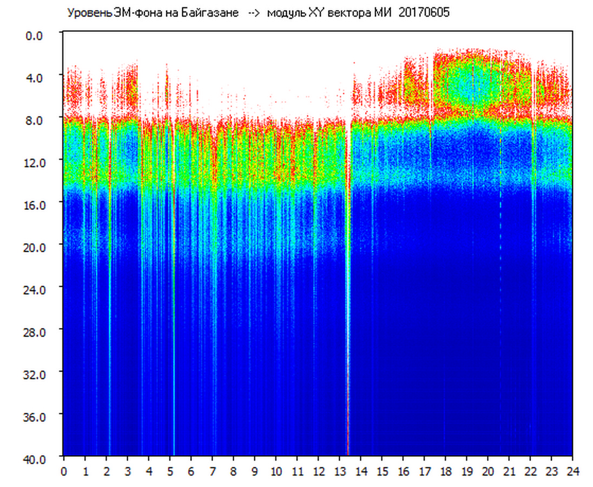This screenshot has width=593, height=487.
Task: Click the x-axis hour label 10
Action: click(276, 471)
